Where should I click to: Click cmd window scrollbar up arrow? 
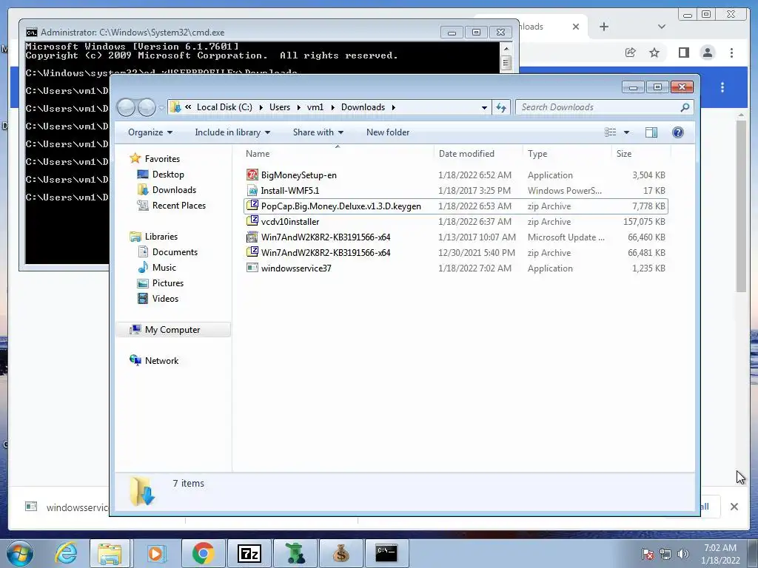[506, 48]
